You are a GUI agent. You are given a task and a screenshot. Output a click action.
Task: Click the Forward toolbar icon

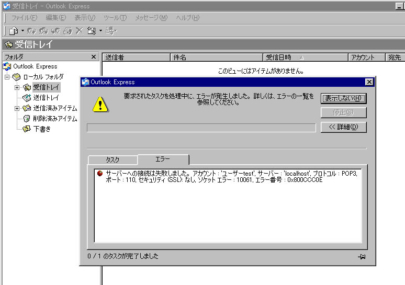[55, 31]
